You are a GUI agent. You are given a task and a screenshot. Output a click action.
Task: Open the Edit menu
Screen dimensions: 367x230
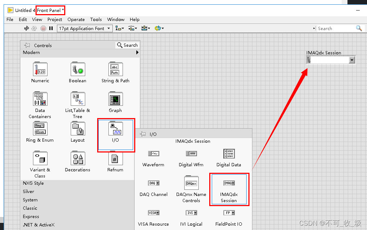coord(23,20)
